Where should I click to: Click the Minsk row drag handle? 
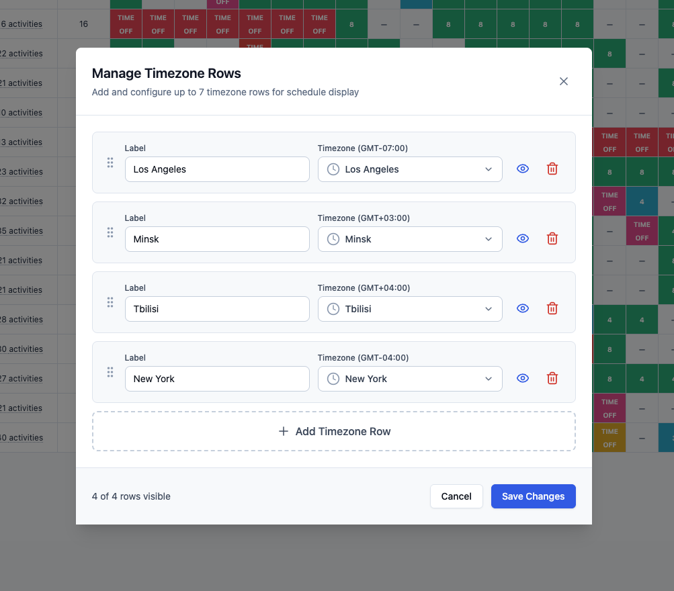110,232
